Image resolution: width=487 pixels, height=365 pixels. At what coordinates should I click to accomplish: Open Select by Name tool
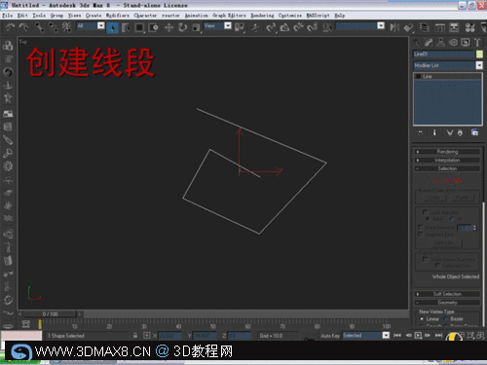coord(126,27)
